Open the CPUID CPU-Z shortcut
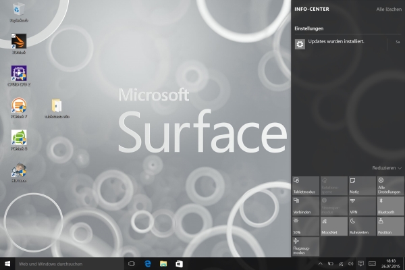Viewport: 405px width, 270px height. [x=19, y=76]
